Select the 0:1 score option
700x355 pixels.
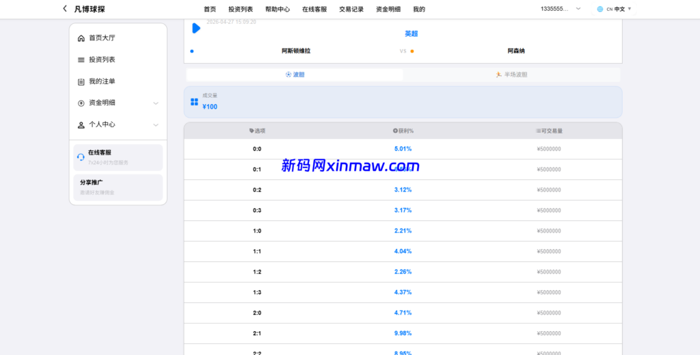257,170
